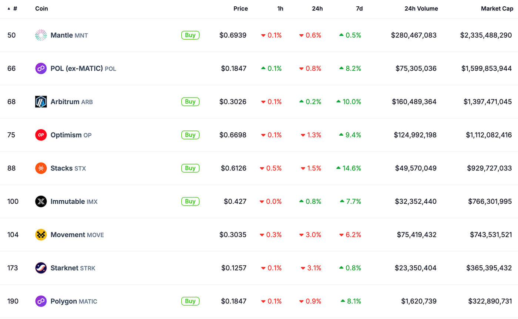Image resolution: width=518 pixels, height=319 pixels.
Task: Click the Polygon MATIC logo icon
Action: coord(41,301)
